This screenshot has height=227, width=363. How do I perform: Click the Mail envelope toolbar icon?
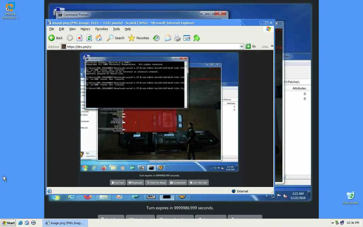(x=168, y=38)
